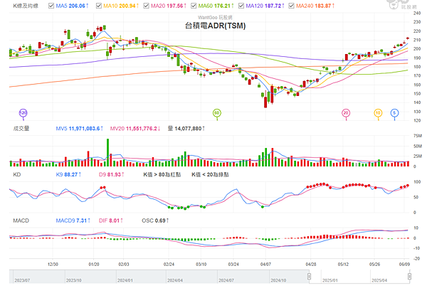Click the 量 14,077,880 volume value
Screen dimensions: 427x288
coord(186,129)
